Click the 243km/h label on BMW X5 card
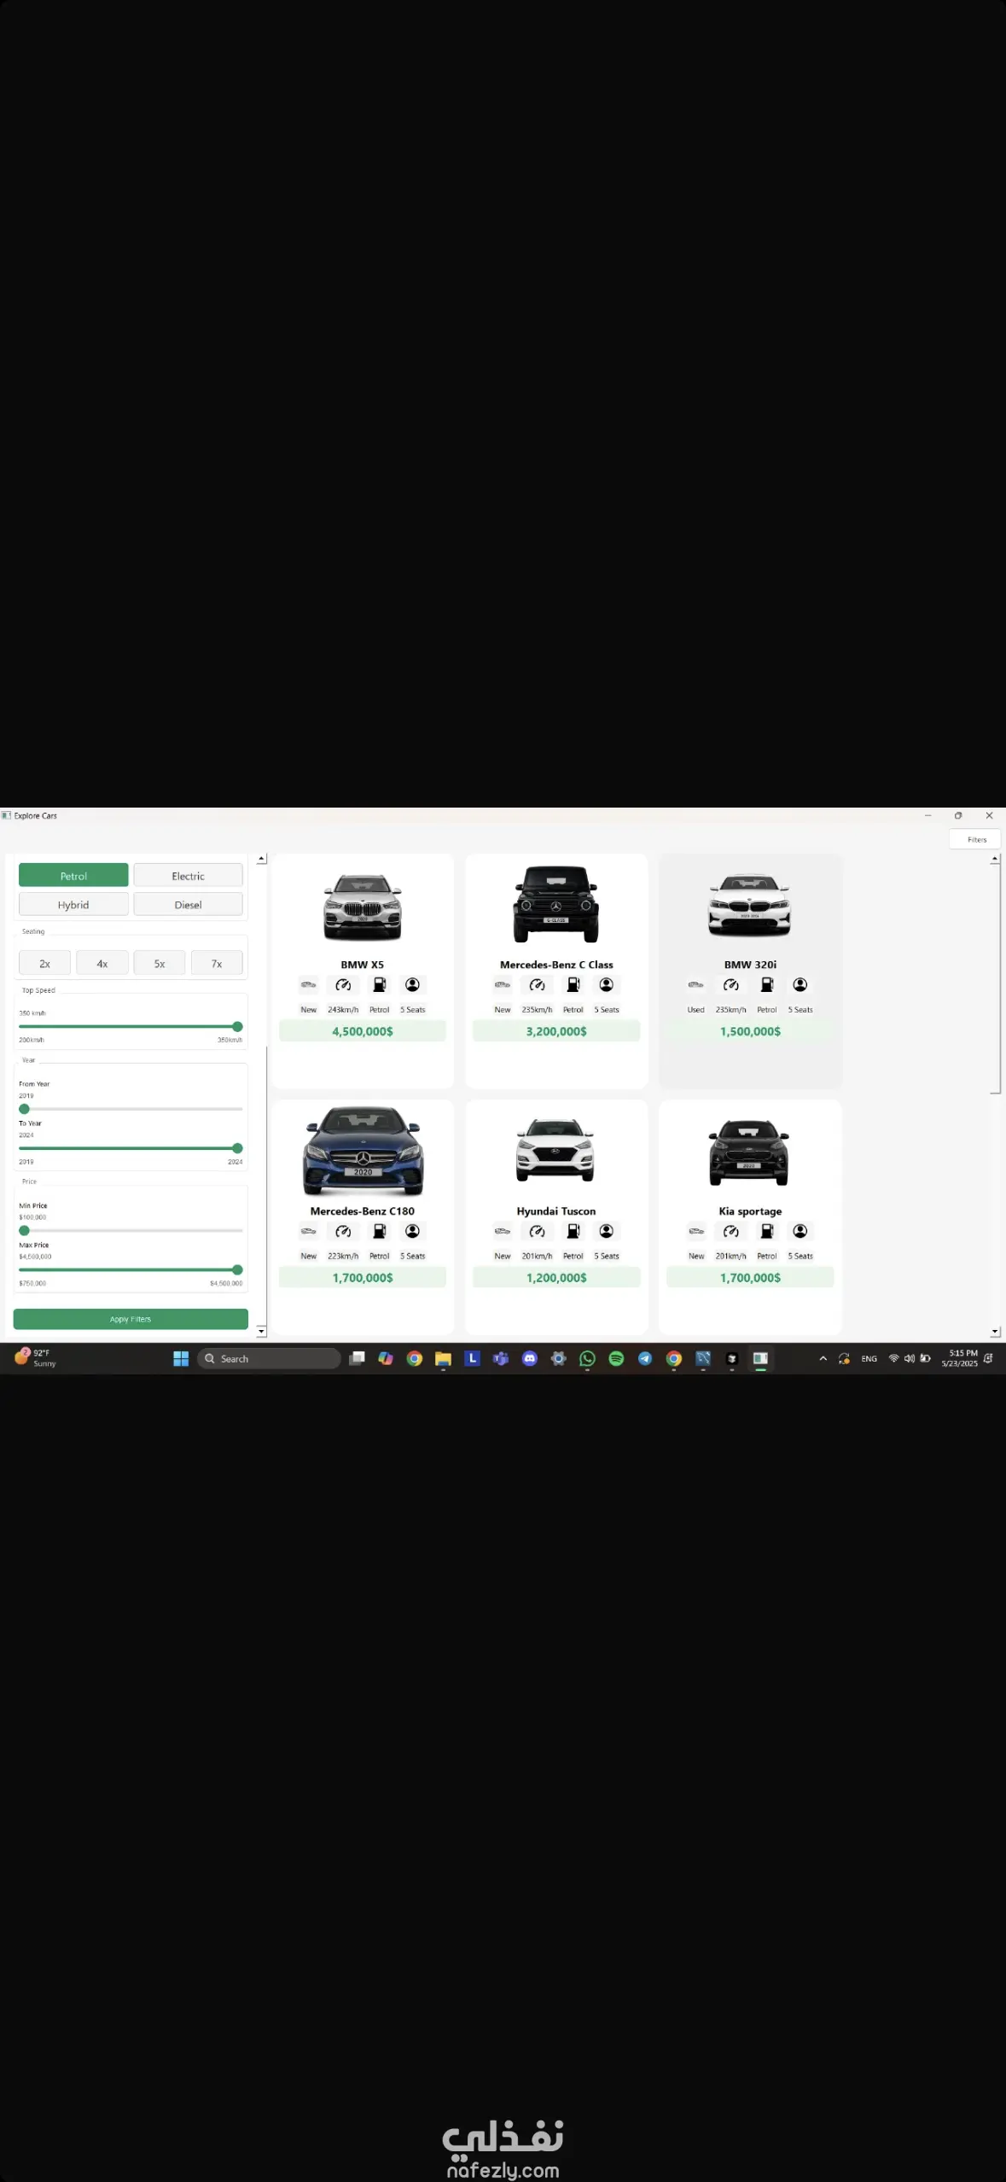Viewport: 1006px width, 2182px height. pyautogui.click(x=343, y=1010)
